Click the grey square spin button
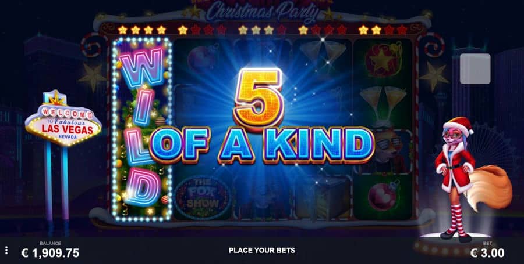This screenshot has width=524, height=264. point(475,68)
